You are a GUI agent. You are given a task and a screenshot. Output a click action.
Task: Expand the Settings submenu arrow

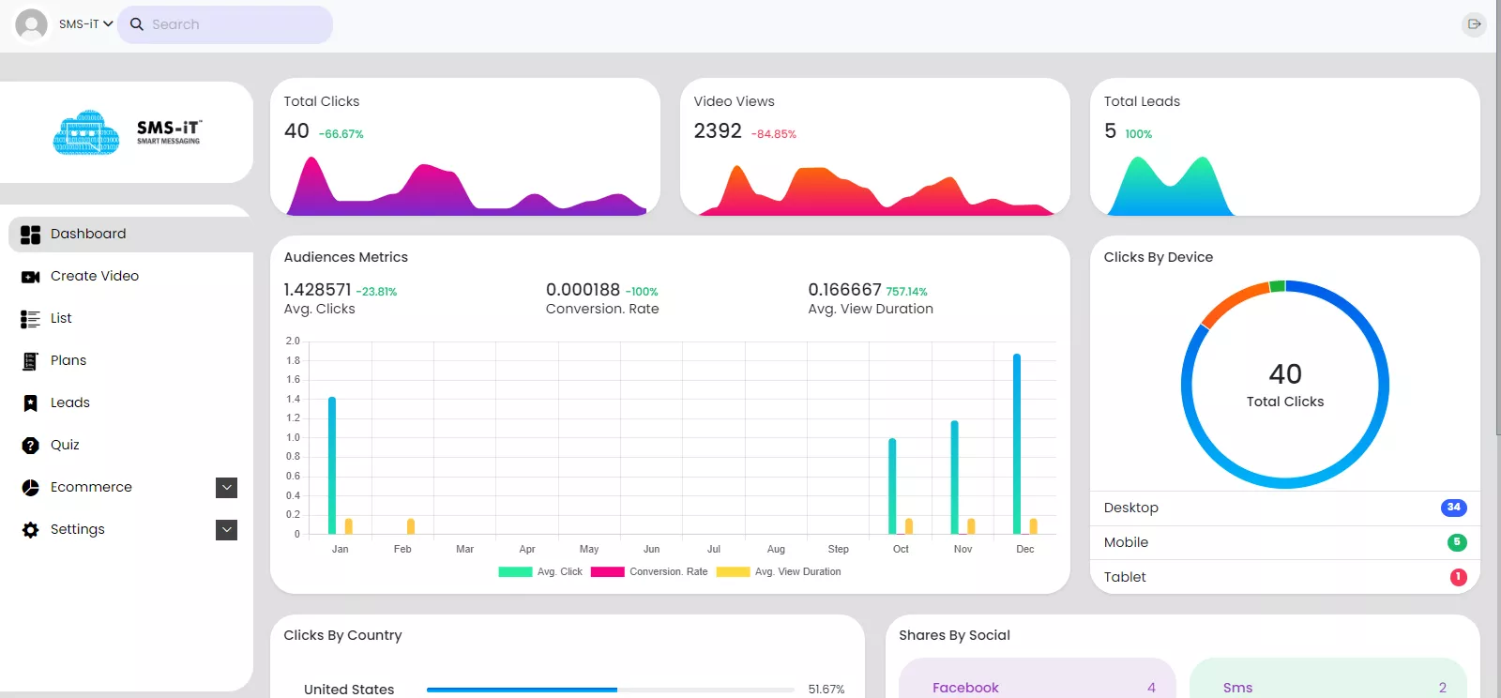pos(226,530)
